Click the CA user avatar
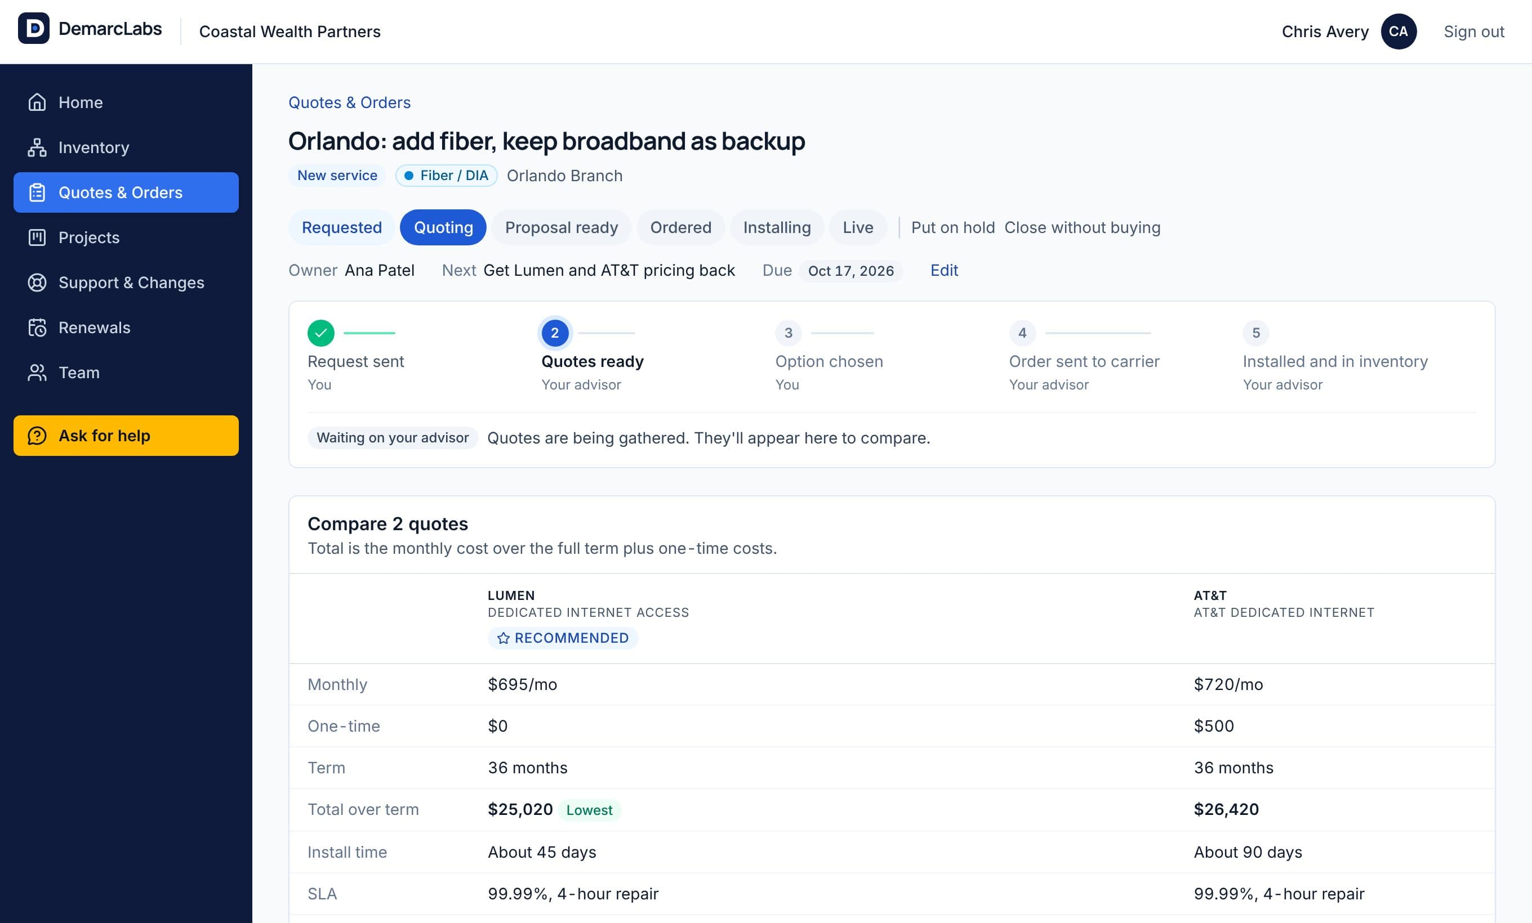 click(1399, 32)
